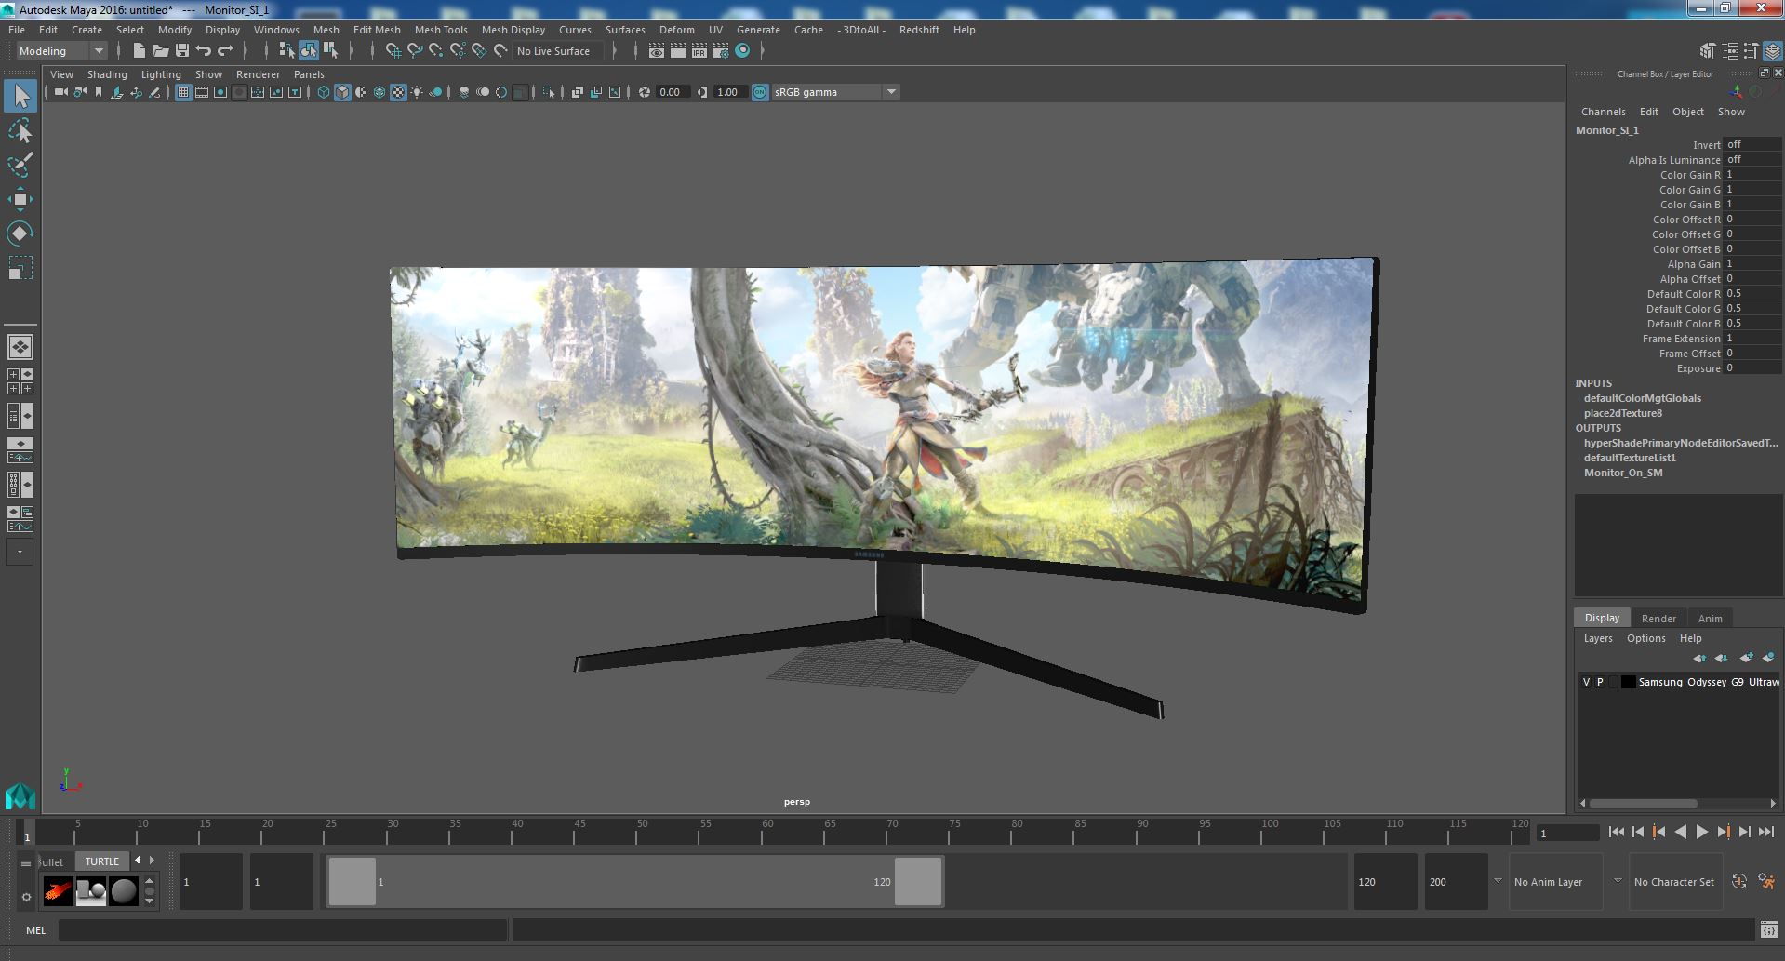Switch to single perspective layout
The height and width of the screenshot is (961, 1785).
(x=20, y=347)
